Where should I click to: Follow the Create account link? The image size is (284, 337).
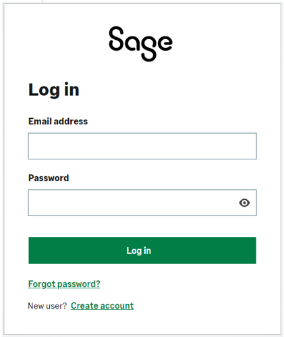point(102,306)
